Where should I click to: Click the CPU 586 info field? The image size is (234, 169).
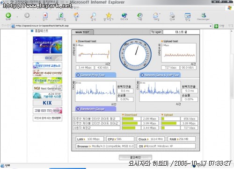click(x=120, y=139)
